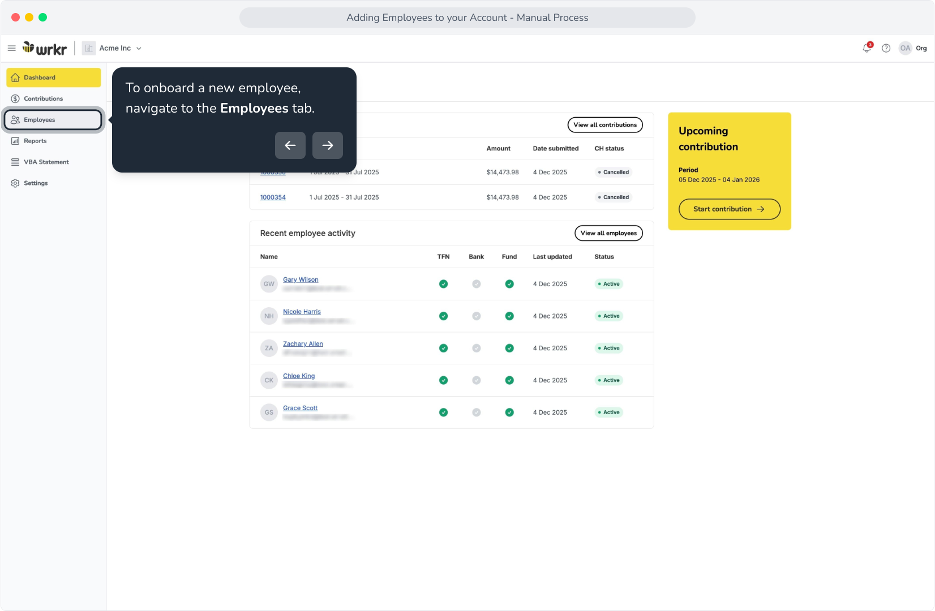Click the Start contribution button

point(730,209)
